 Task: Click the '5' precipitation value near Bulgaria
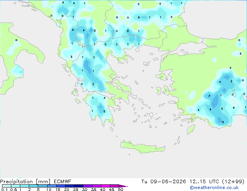click(x=128, y=31)
